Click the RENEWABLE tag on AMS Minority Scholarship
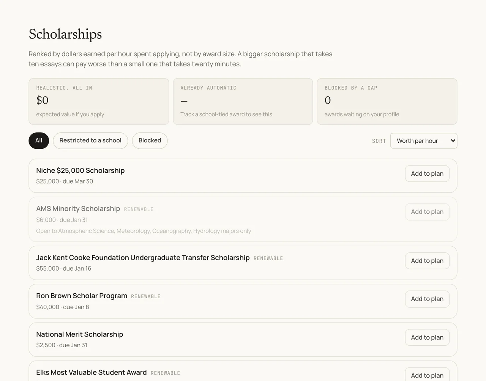Viewport: 486px width, 381px height. (x=139, y=209)
